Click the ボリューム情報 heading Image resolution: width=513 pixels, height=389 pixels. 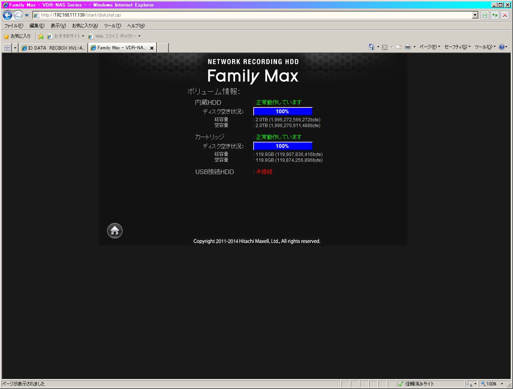click(214, 92)
